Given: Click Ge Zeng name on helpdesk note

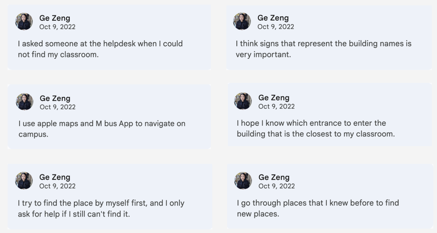Looking at the screenshot, I should [x=55, y=18].
